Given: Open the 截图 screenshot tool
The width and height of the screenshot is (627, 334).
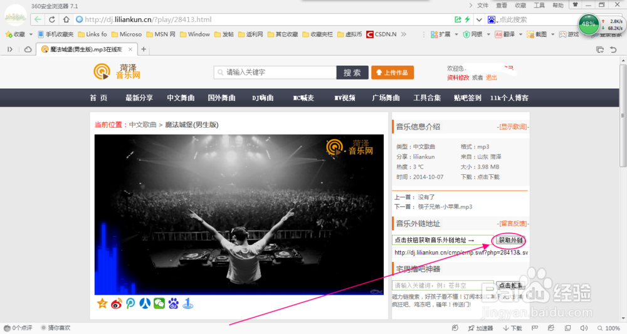Looking at the screenshot, I should tap(537, 34).
